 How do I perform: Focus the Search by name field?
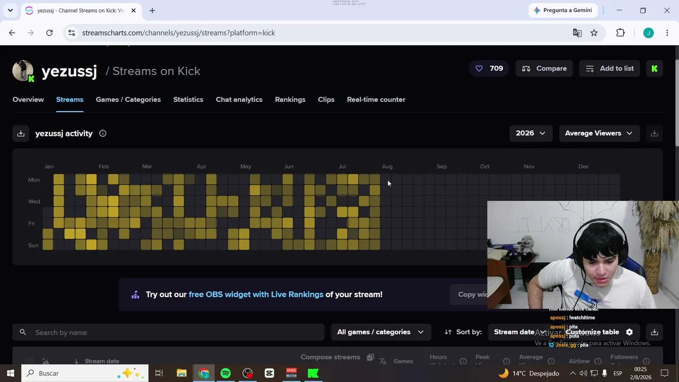[x=169, y=333]
